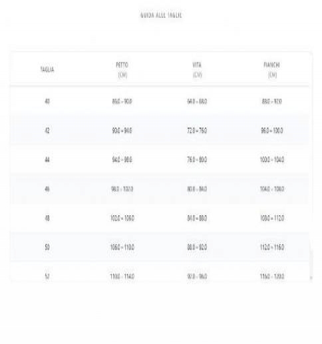Click size 44 in the Taglia column
The height and width of the screenshot is (344, 322).
pos(47,159)
